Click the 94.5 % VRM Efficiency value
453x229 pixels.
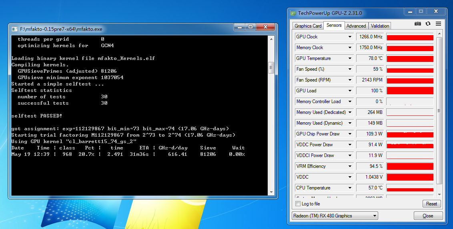point(370,166)
